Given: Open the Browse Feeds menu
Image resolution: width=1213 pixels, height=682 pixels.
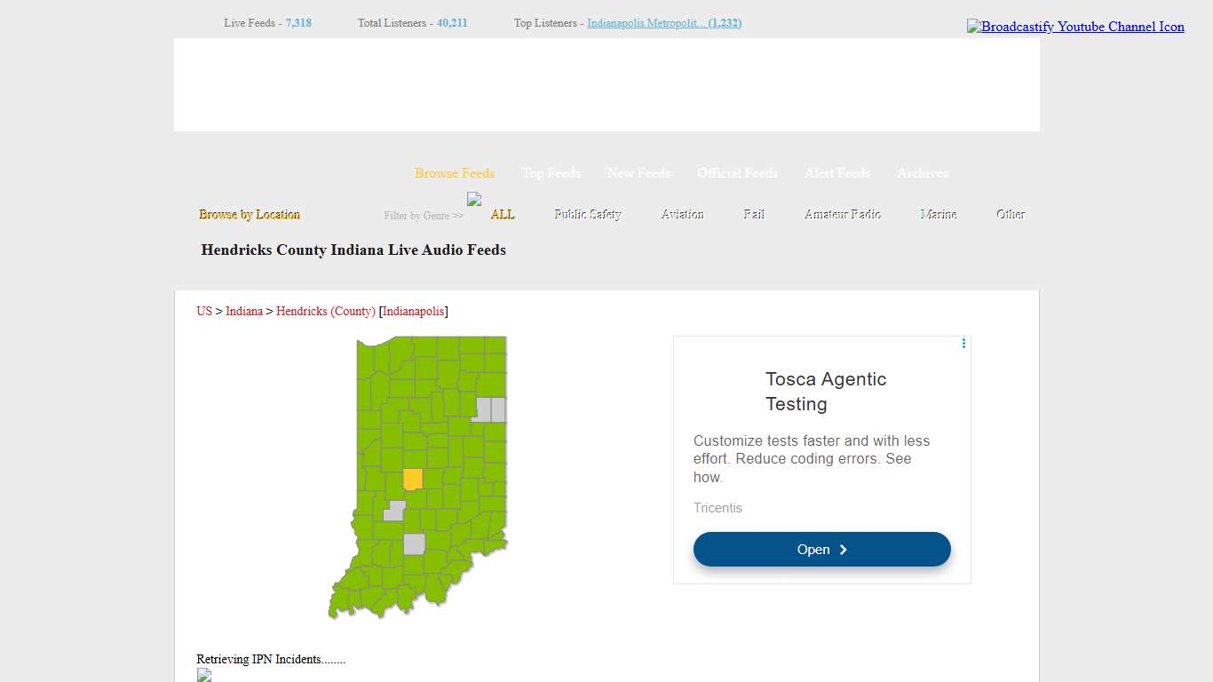Looking at the screenshot, I should pos(455,173).
